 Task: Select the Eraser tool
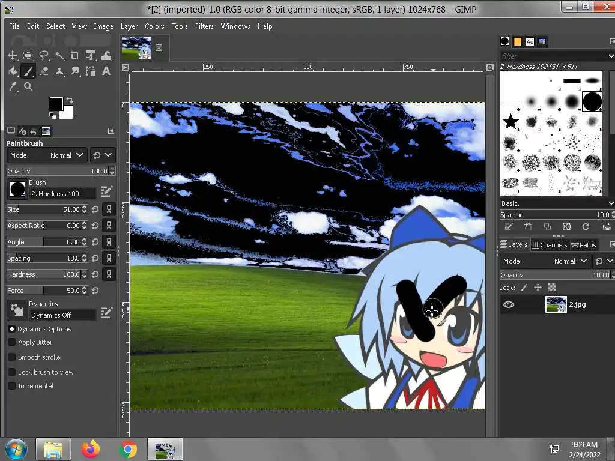[x=44, y=71]
